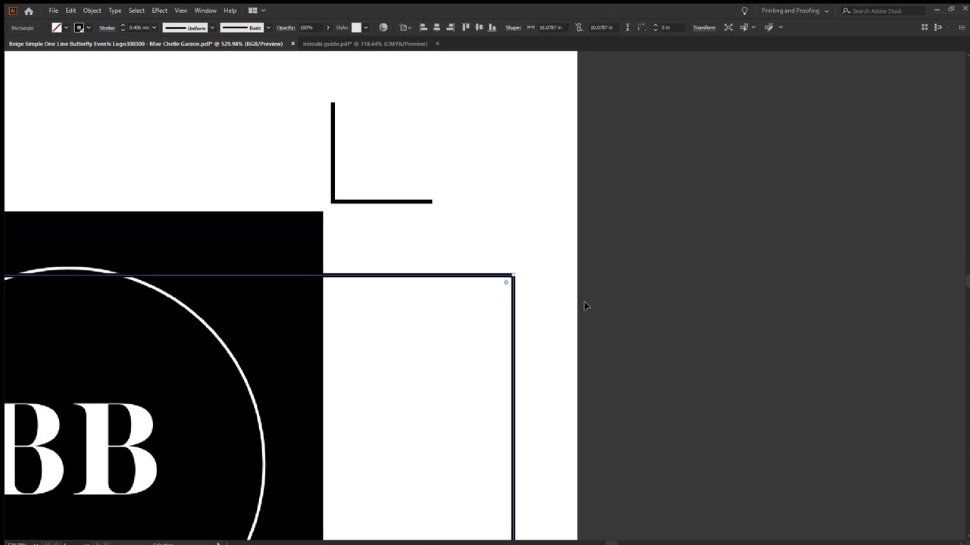The image size is (970, 545).
Task: Open the Printing and Proofing workspace switcher
Action: 795,11
